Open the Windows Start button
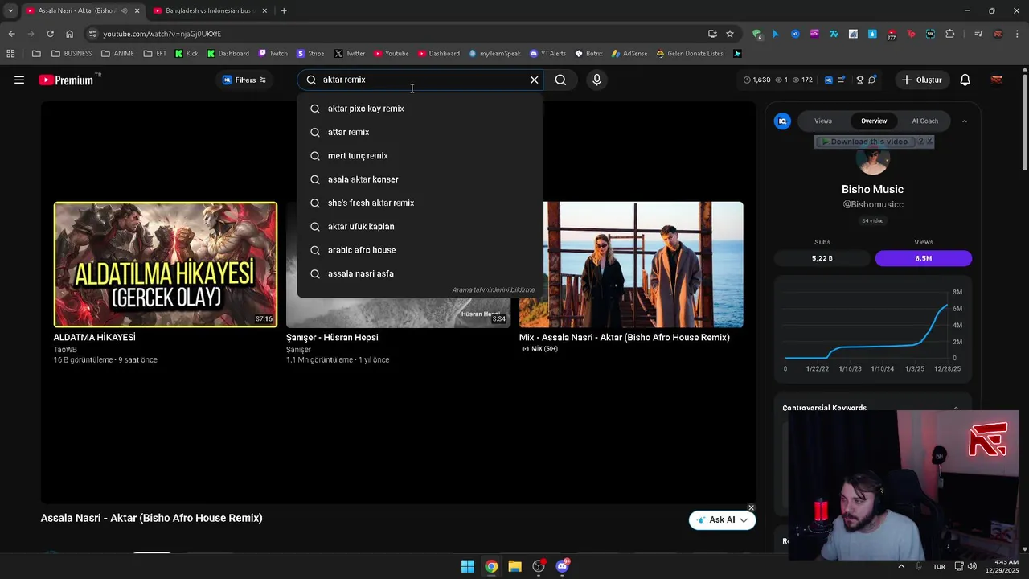Viewport: 1029px width, 579px height. tap(467, 566)
